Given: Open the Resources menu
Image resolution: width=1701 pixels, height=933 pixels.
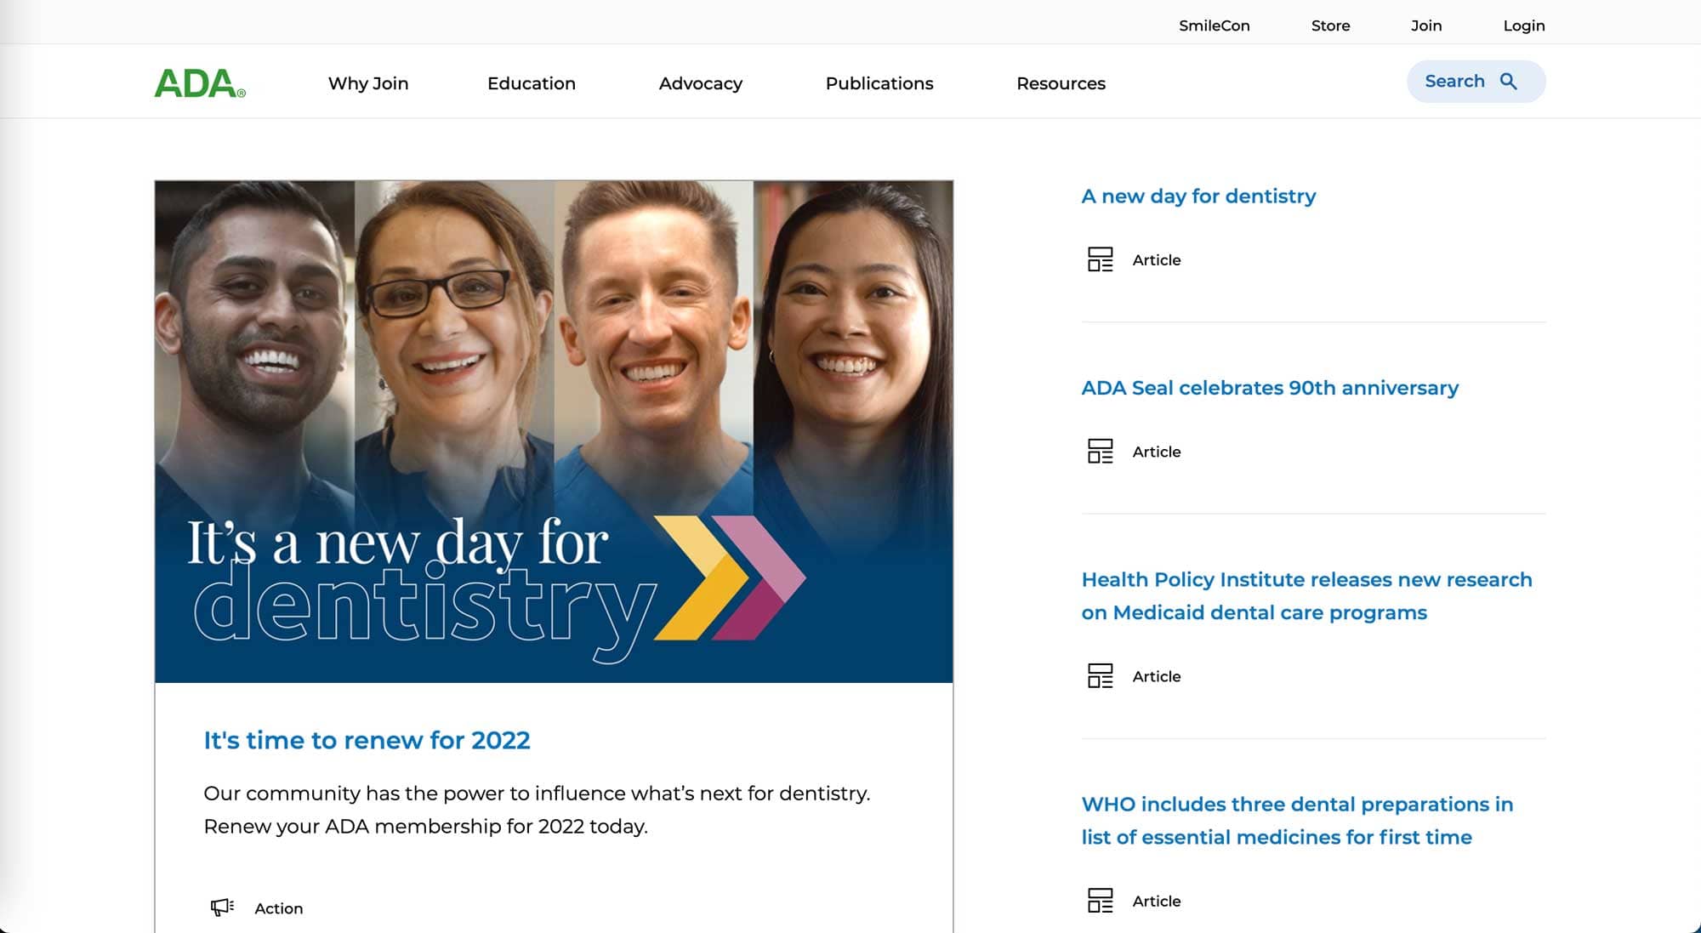Looking at the screenshot, I should [x=1061, y=83].
